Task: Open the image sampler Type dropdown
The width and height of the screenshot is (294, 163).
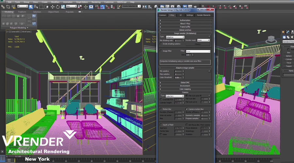Action: coord(175,37)
